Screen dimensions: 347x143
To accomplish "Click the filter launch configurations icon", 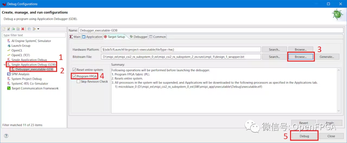I will [x=34, y=29].
